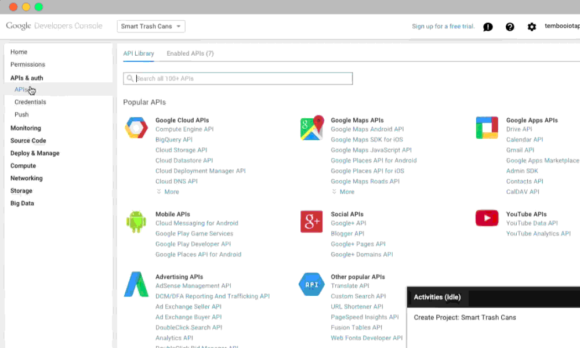Expand the Deploy & Manage section
This screenshot has height=348, width=580.
click(35, 153)
